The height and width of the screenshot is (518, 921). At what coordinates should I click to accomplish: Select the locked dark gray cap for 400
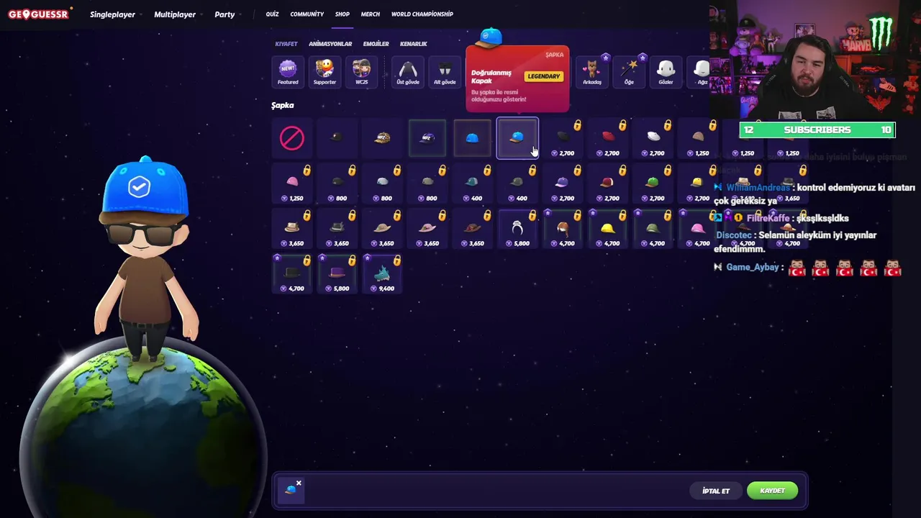click(517, 183)
